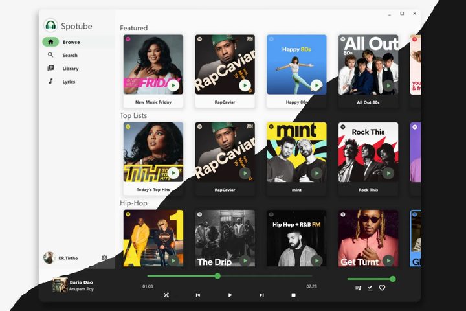
Task: Adjust the volume slider
Action: 372,279
